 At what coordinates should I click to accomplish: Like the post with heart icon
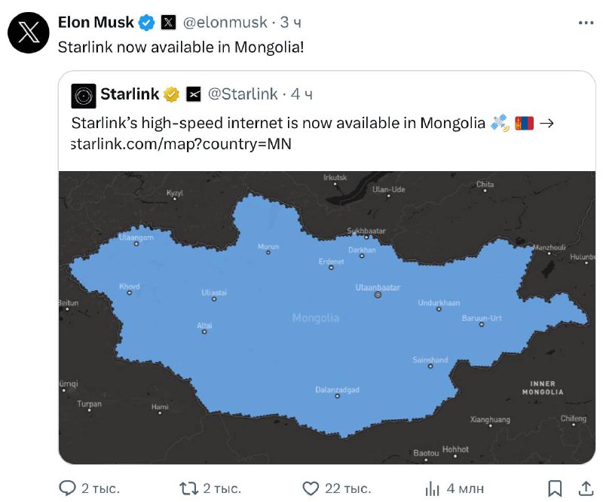click(310, 488)
